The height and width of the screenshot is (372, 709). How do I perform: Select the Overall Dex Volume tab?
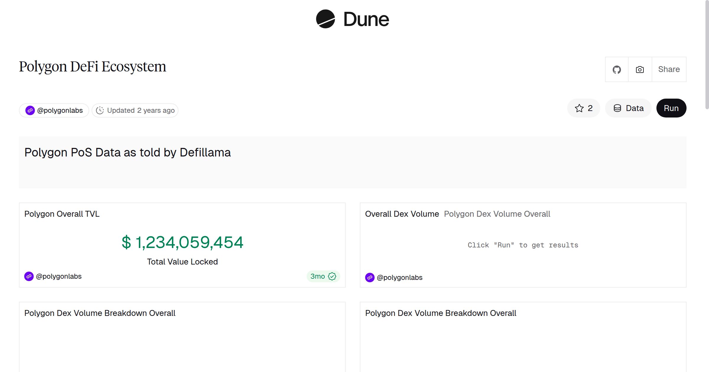click(402, 214)
